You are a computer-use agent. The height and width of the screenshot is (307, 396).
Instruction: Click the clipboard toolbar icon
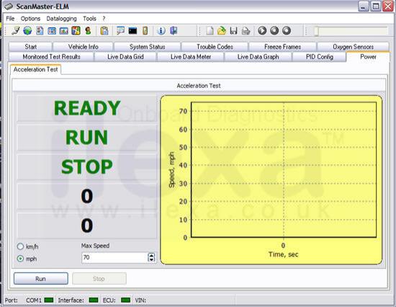[104, 31]
